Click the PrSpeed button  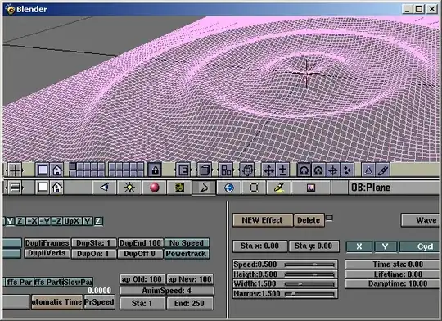click(x=99, y=302)
